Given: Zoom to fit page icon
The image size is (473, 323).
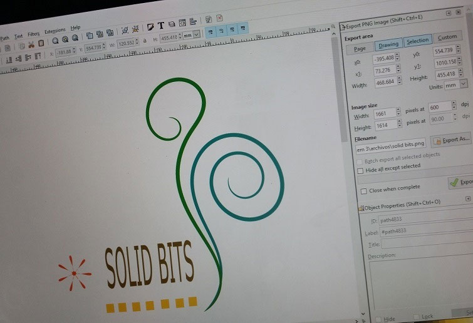Looking at the screenshot, I should pos(75,38).
